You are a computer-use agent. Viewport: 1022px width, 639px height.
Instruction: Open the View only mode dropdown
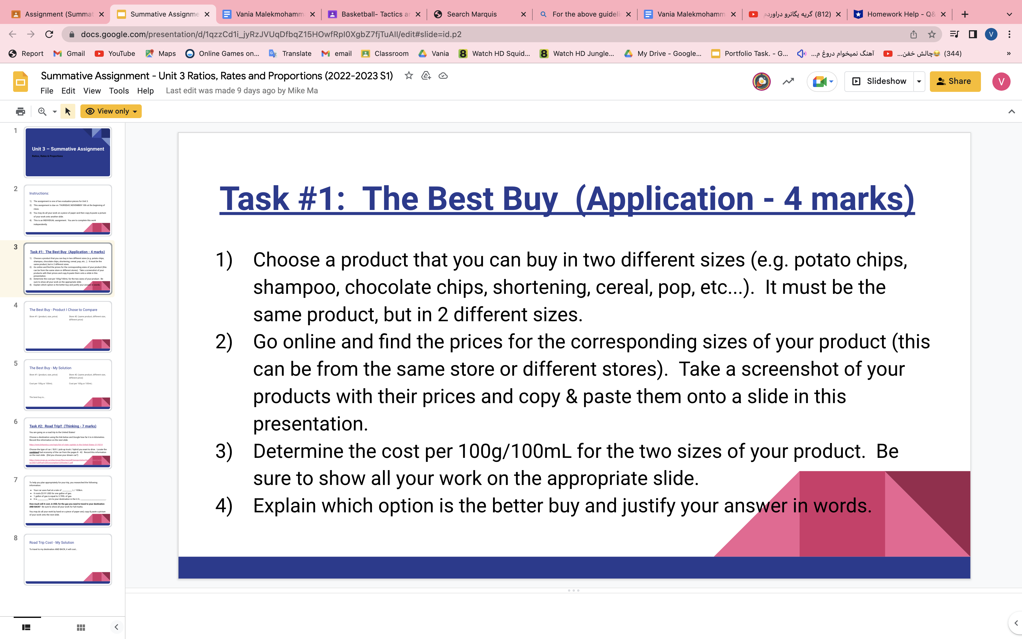[x=111, y=111]
